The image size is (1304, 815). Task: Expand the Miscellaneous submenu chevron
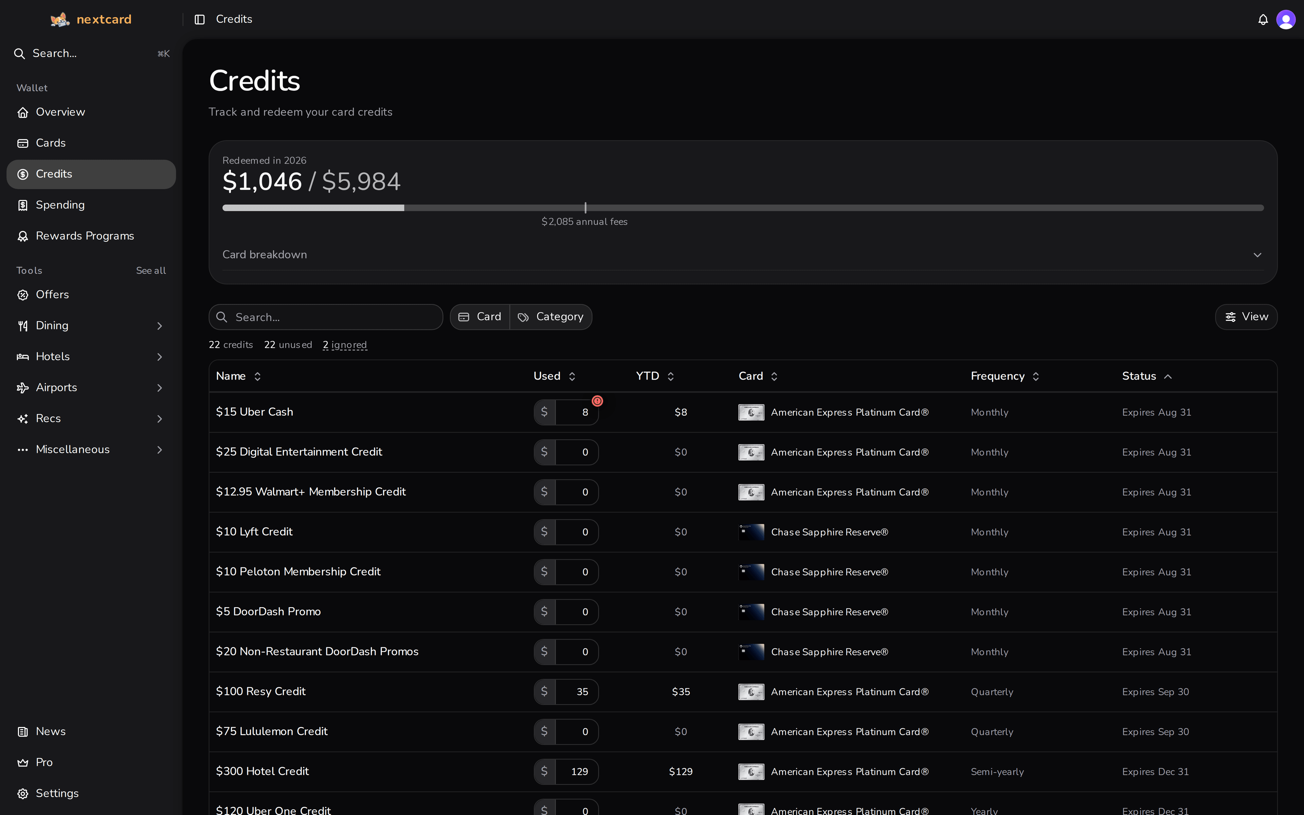[160, 450]
